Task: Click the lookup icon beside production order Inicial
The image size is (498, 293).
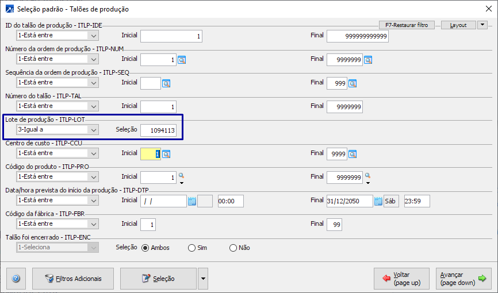Action: [182, 59]
